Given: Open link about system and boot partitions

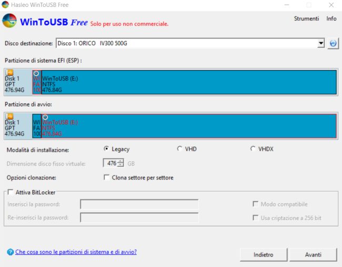Looking at the screenshot, I should [x=76, y=252].
